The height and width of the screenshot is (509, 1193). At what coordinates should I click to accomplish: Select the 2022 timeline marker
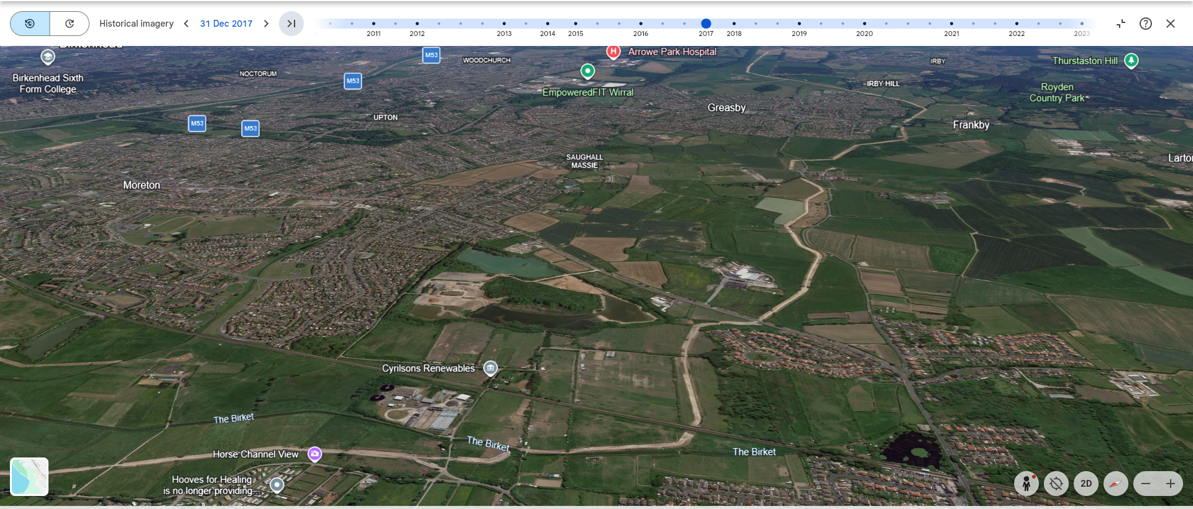pos(1017,24)
